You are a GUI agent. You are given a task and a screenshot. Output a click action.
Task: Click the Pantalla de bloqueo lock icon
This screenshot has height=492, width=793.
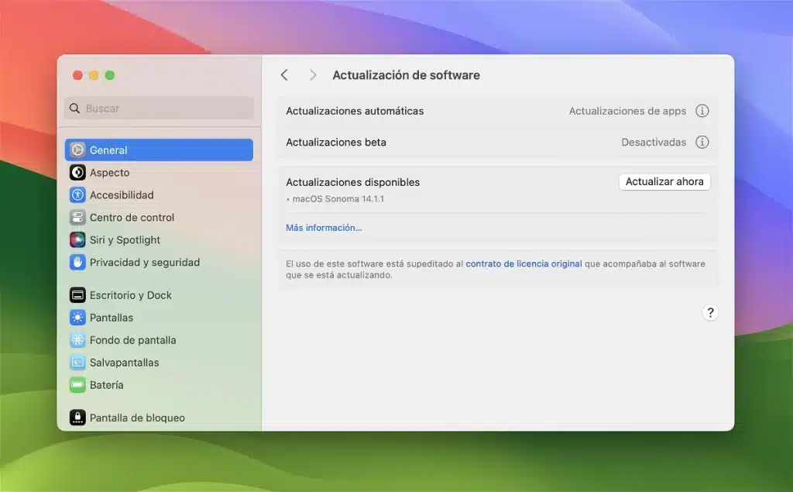click(x=77, y=418)
